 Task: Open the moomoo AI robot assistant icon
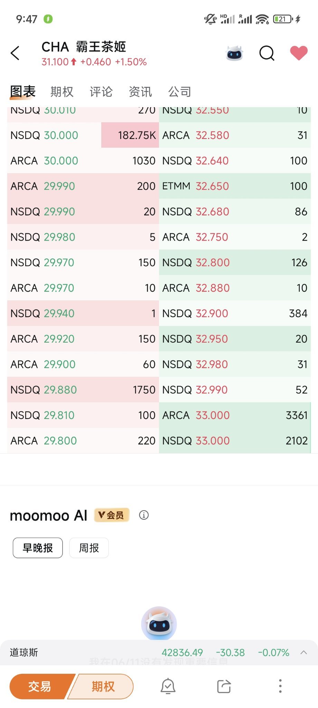(235, 53)
